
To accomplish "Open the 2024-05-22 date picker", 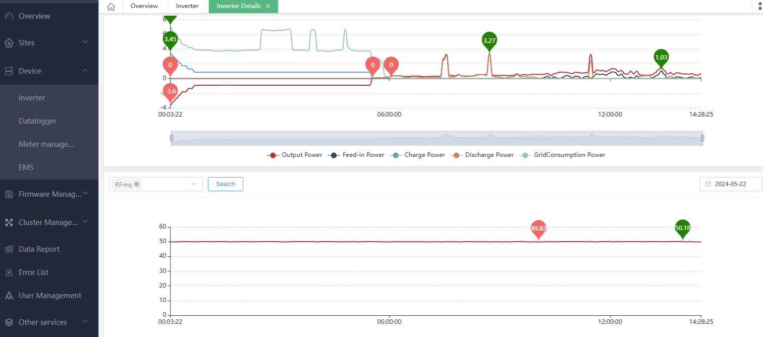I will (730, 184).
